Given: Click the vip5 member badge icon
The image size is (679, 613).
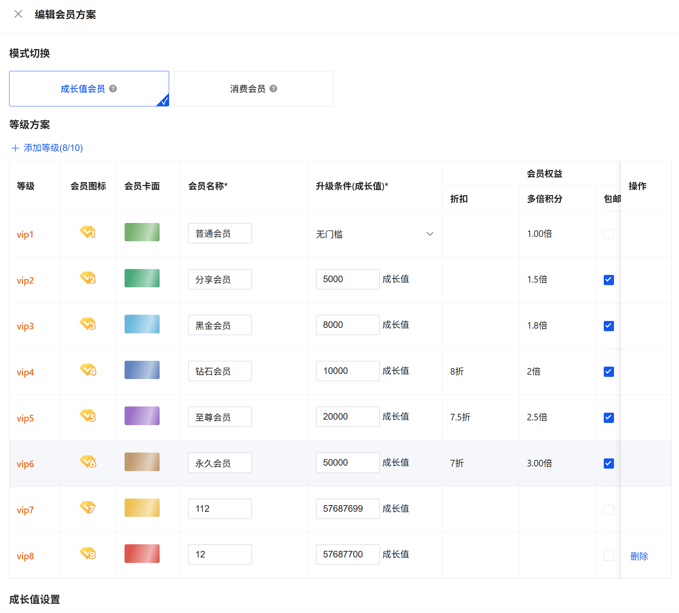Looking at the screenshot, I should 88,416.
